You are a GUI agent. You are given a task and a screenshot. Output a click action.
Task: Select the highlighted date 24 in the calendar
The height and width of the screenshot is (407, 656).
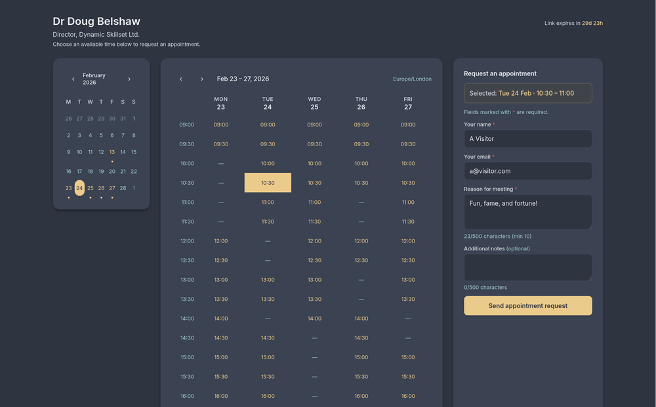point(79,187)
